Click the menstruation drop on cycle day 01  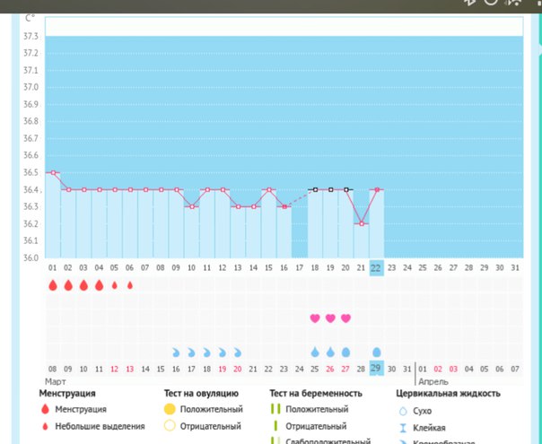point(52,285)
